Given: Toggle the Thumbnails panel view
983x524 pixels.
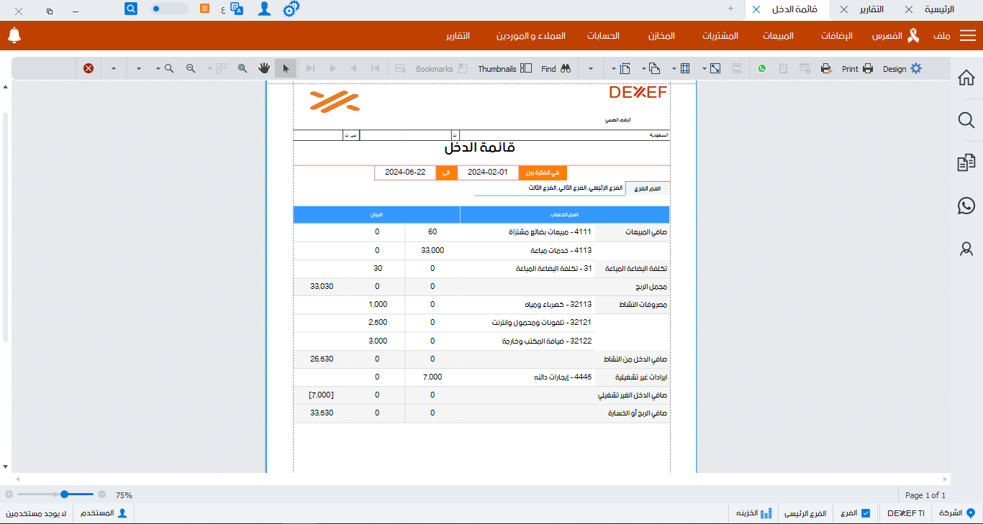Looking at the screenshot, I should (504, 68).
